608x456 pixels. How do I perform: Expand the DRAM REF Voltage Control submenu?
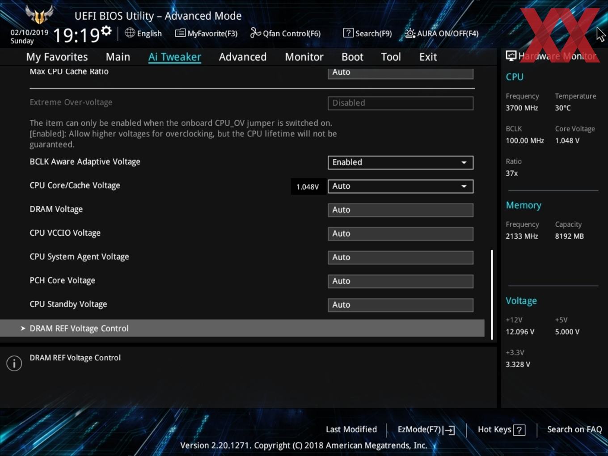coord(242,328)
